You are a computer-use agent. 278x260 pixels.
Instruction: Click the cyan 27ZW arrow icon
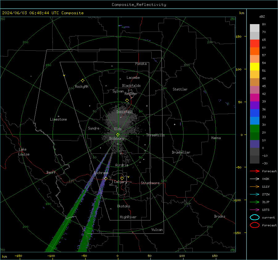(255, 194)
